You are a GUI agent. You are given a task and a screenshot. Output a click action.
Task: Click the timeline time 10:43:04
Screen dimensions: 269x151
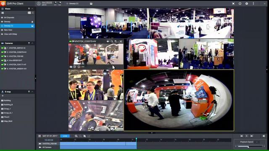pos(49,140)
